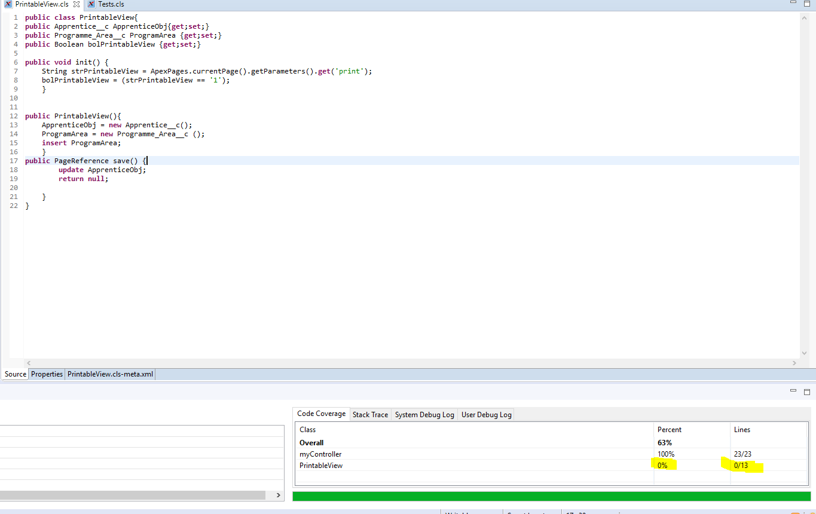Click the 'public PageReference save() {' line
This screenshot has width=816, height=514.
pyautogui.click(x=85, y=161)
